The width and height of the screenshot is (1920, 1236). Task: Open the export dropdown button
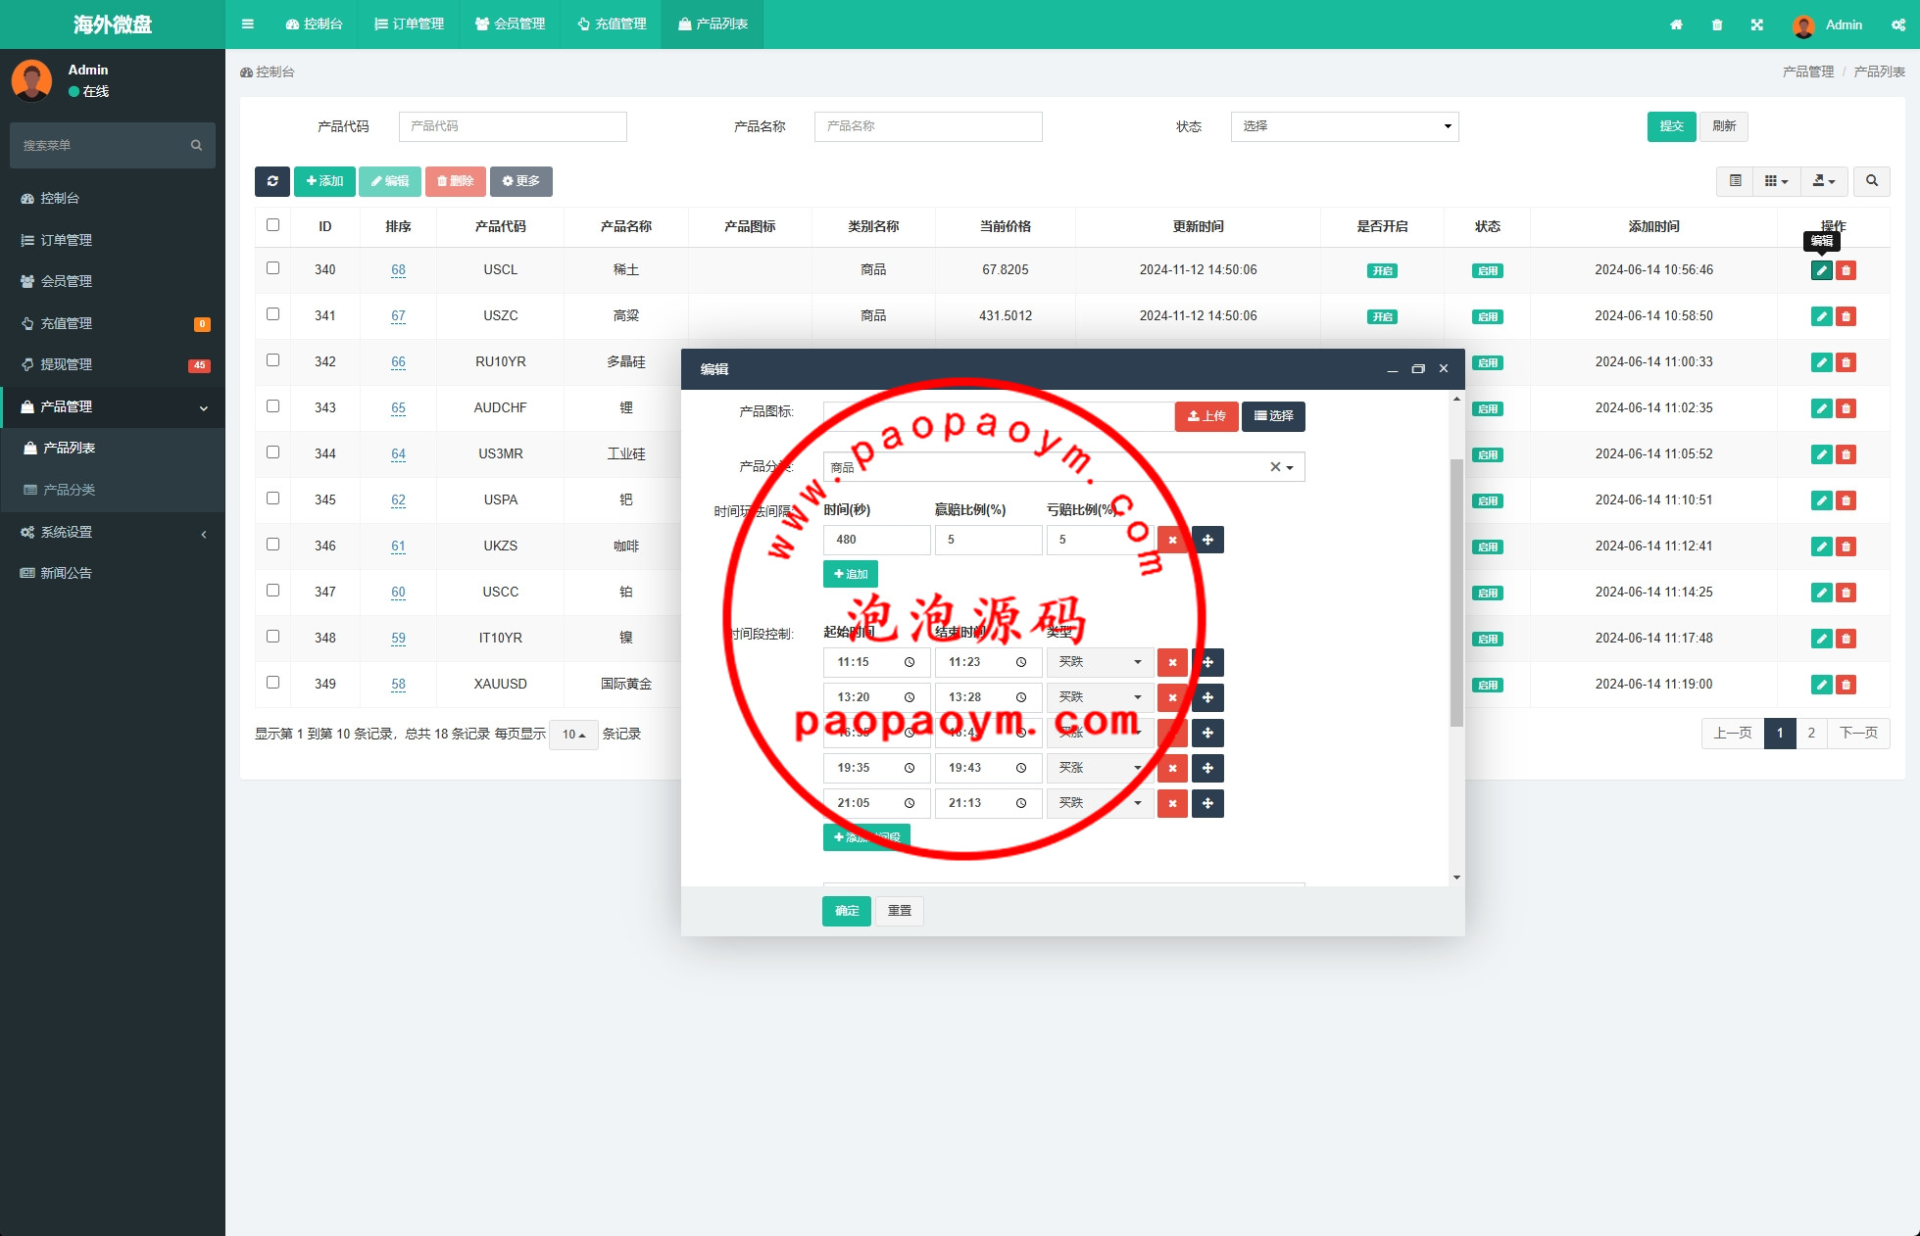tap(1824, 181)
